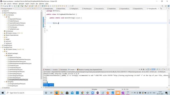Click the taskbar search box
The height and width of the screenshot is (95, 170).
24,93
